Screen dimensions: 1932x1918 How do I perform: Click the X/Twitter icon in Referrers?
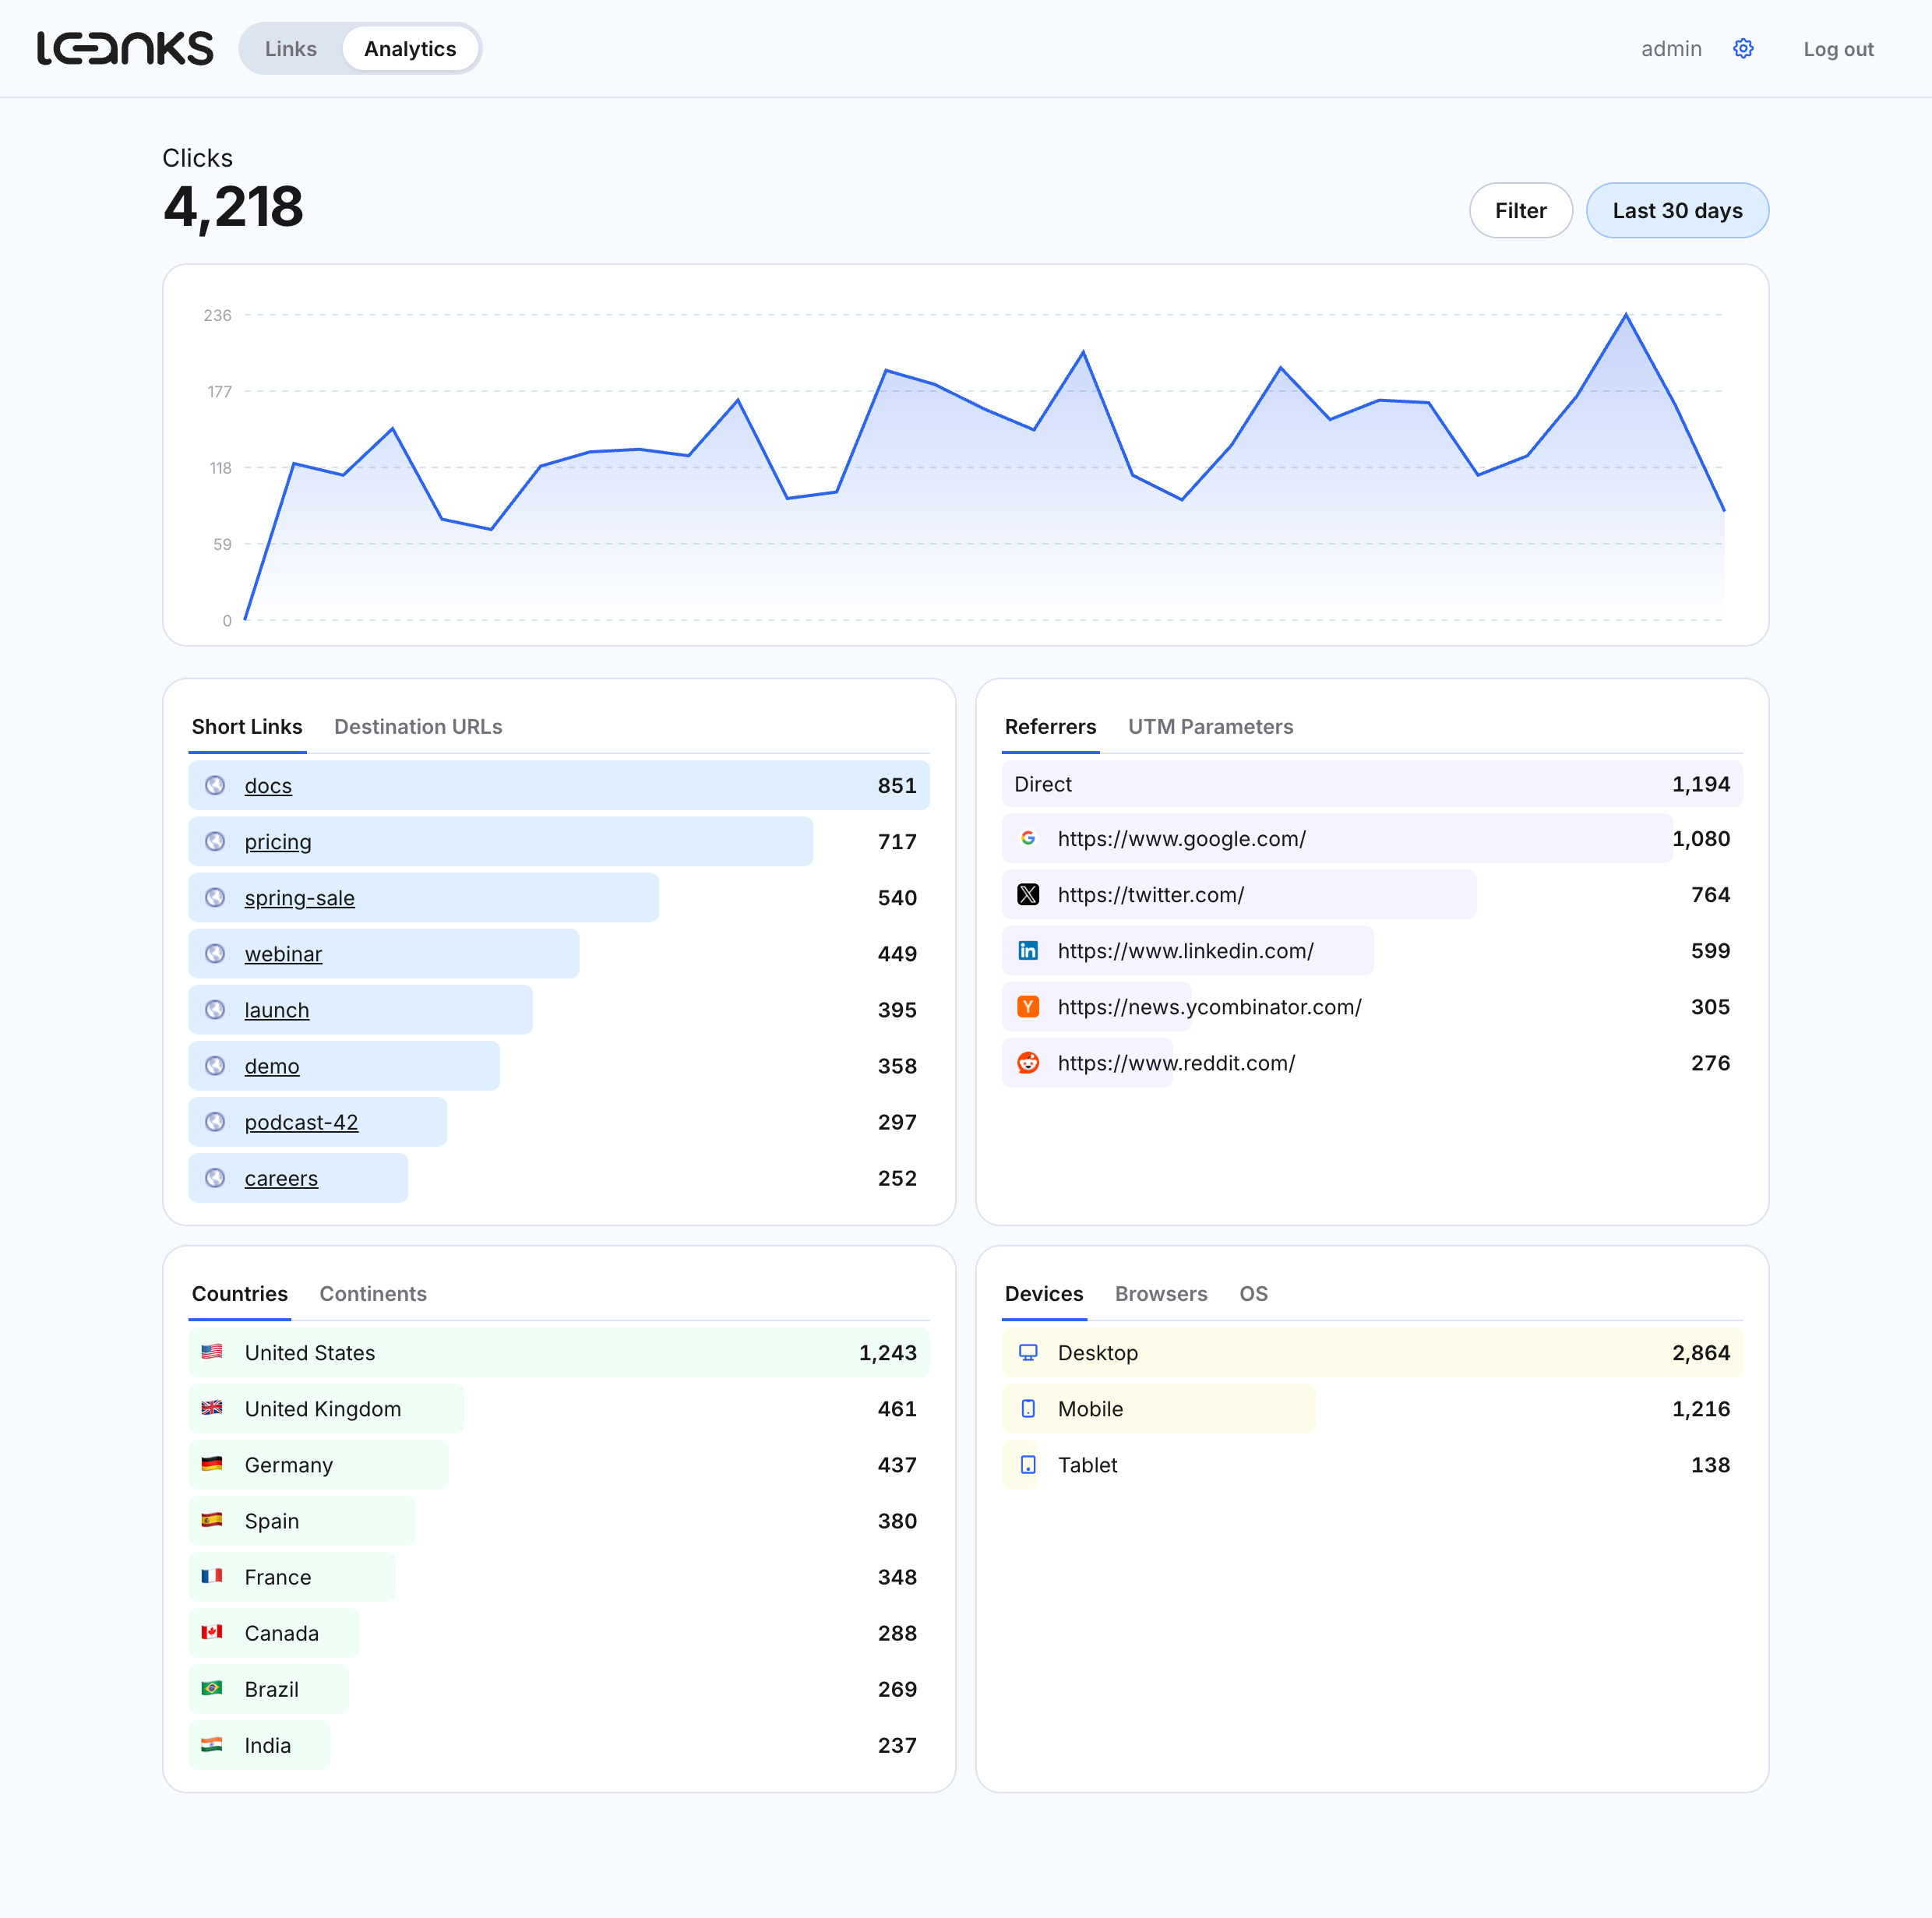coord(1028,894)
